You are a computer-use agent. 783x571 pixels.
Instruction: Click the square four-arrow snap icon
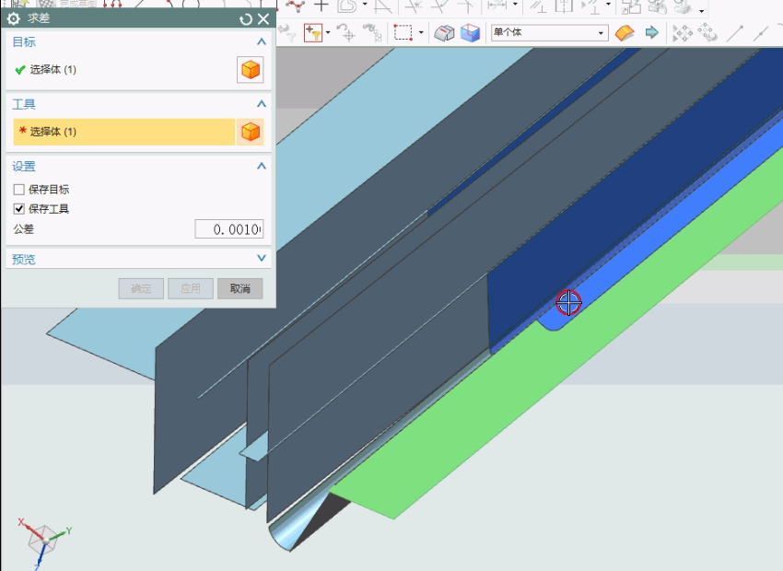682,33
